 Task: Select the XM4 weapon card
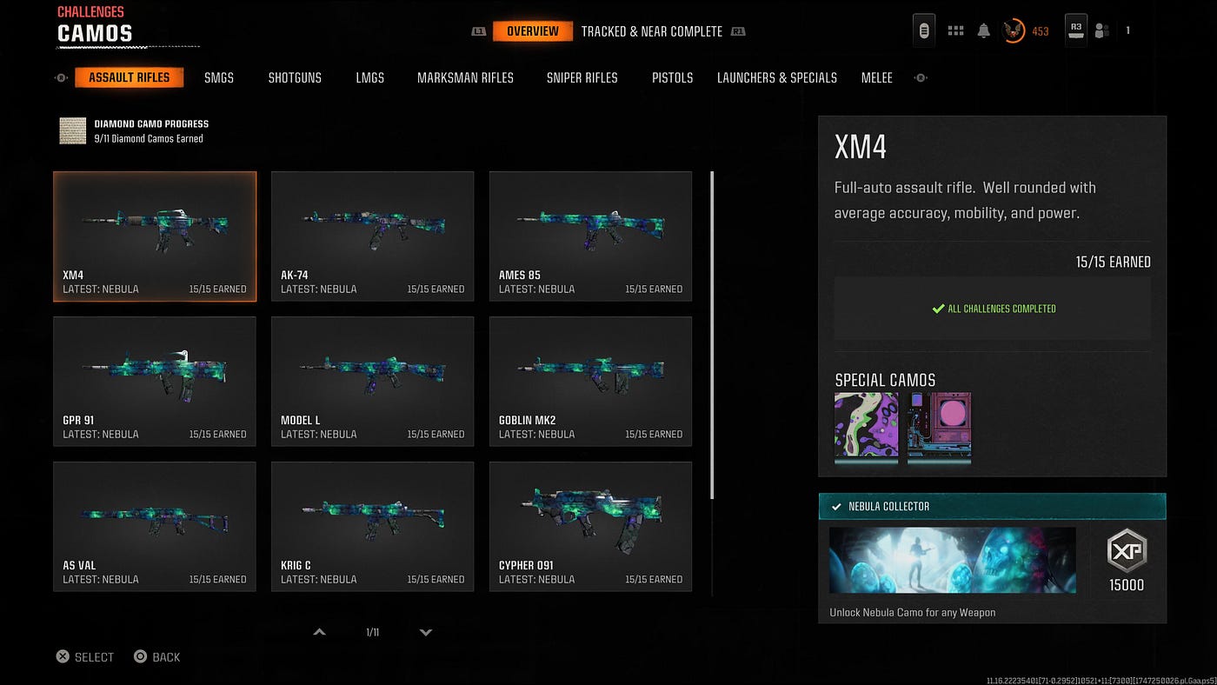[x=155, y=236]
